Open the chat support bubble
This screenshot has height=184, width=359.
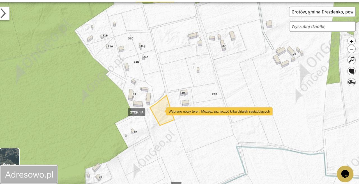point(345,174)
